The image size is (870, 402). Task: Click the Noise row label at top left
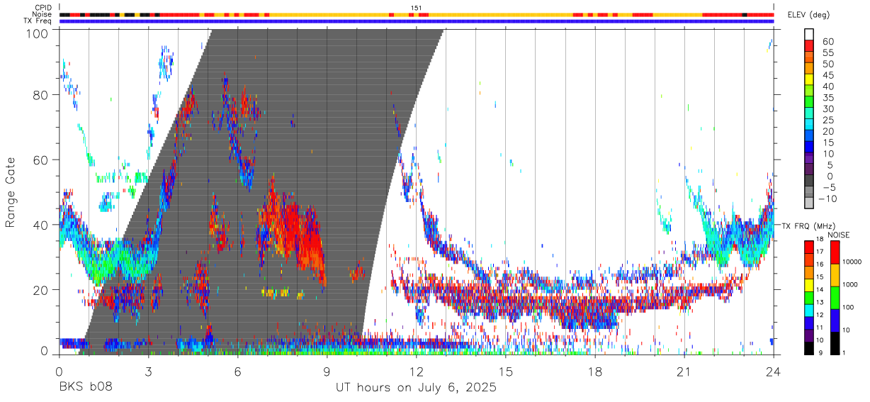click(43, 14)
